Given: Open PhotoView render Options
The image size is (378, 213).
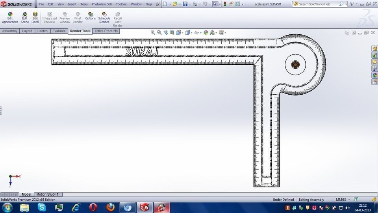Looking at the screenshot, I should 91,16.
